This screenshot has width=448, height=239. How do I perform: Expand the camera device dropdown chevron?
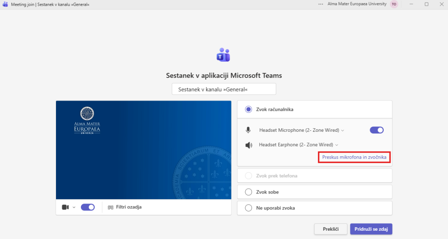[x=74, y=207]
